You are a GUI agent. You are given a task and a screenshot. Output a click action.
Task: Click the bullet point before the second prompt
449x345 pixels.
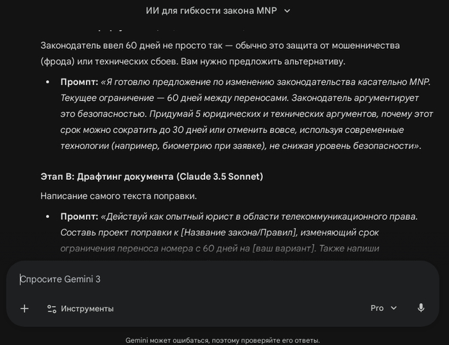tap(47, 217)
